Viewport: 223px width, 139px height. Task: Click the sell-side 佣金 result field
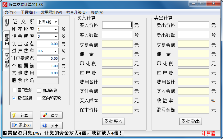[193, 53]
